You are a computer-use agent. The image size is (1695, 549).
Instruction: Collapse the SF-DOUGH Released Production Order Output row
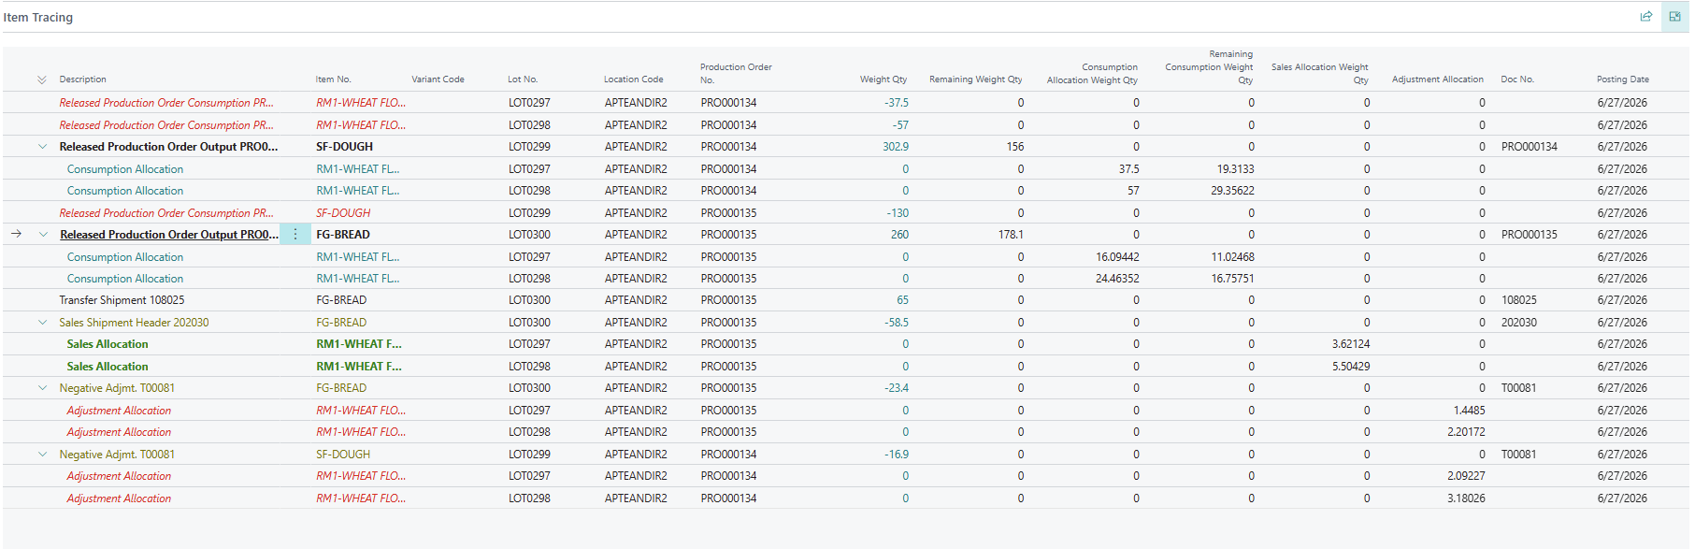point(42,147)
